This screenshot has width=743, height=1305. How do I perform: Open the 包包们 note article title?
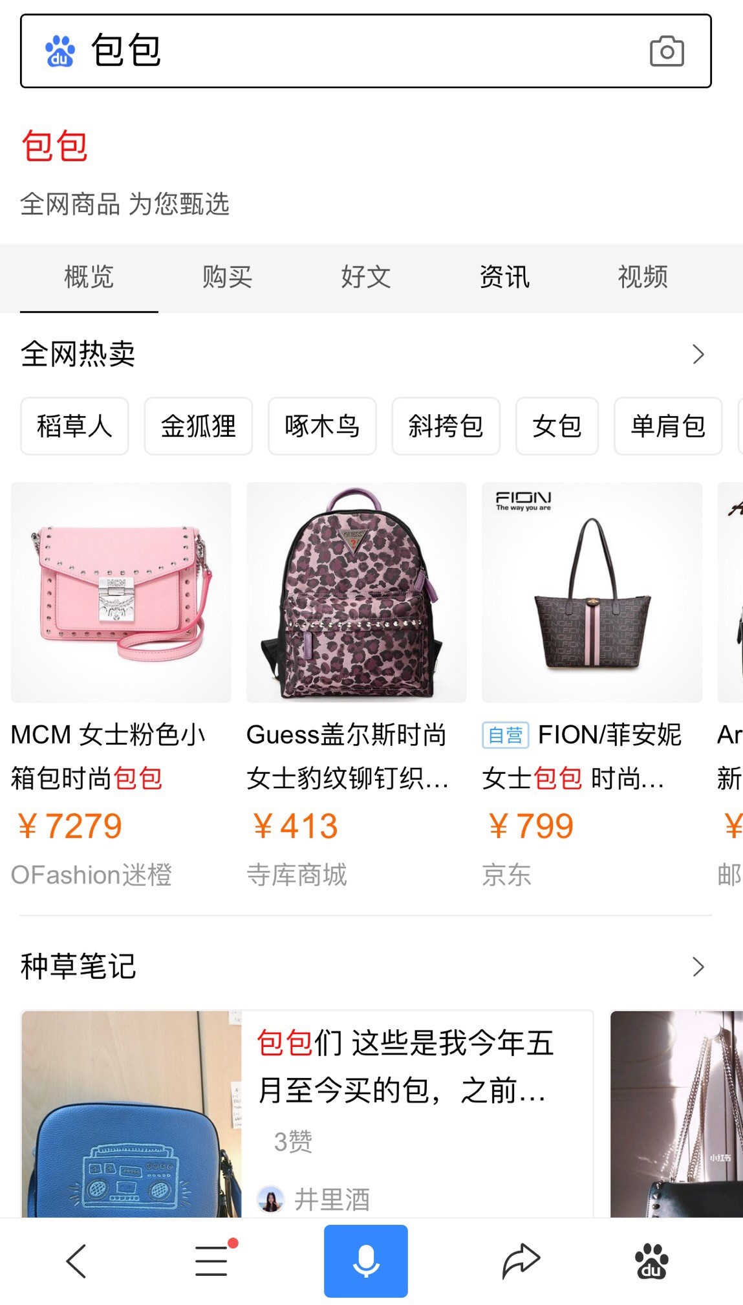(x=405, y=1067)
